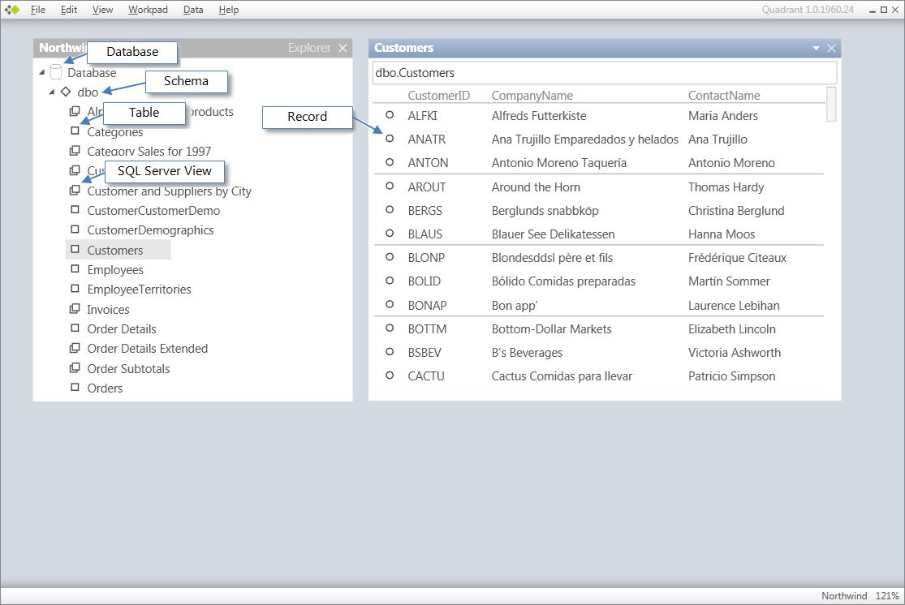This screenshot has height=605, width=905.
Task: Open the Edit menu
Action: point(69,10)
